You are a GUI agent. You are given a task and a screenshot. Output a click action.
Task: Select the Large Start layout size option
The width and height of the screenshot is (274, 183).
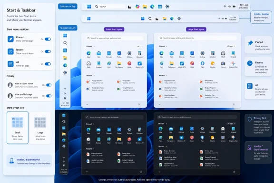pyautogui.click(x=40, y=128)
